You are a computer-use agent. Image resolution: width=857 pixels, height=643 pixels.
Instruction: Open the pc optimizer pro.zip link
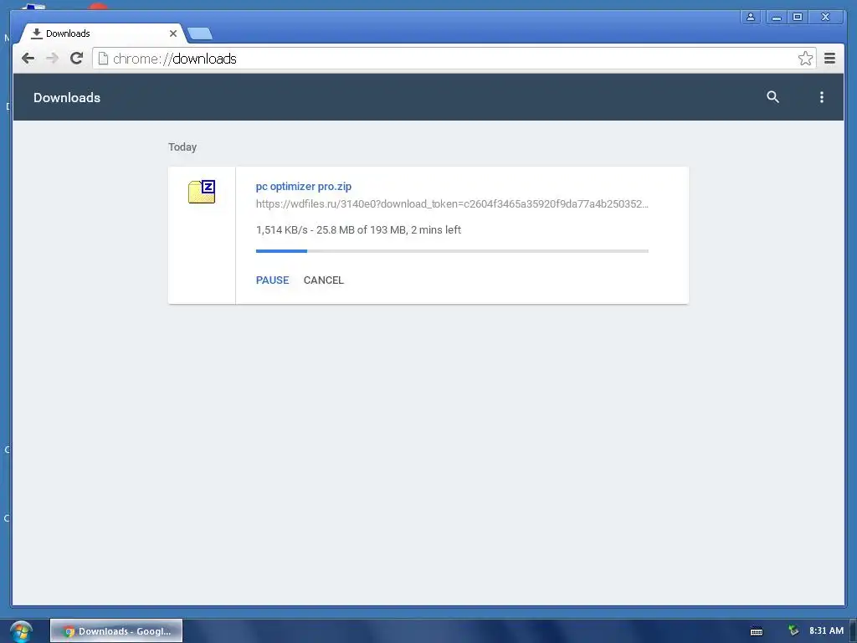point(303,187)
